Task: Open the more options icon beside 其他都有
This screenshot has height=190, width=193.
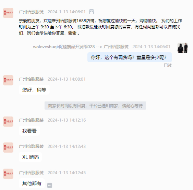Action: click(x=50, y=185)
